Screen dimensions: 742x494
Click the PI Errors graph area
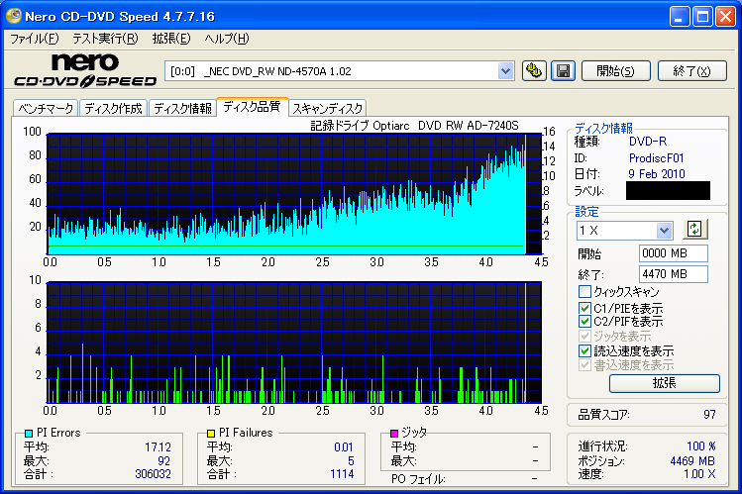294,194
